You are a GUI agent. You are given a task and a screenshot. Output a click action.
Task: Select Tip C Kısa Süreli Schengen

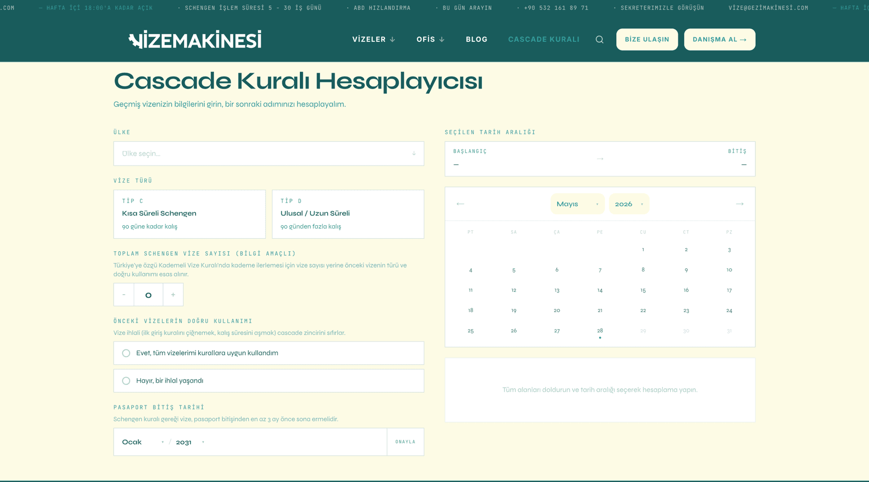190,214
